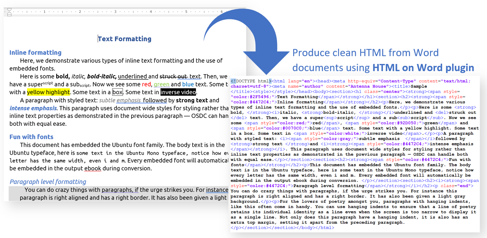Click the "struck out" strikethrough text in Word
The width and height of the screenshot is (487, 238).
174,77
